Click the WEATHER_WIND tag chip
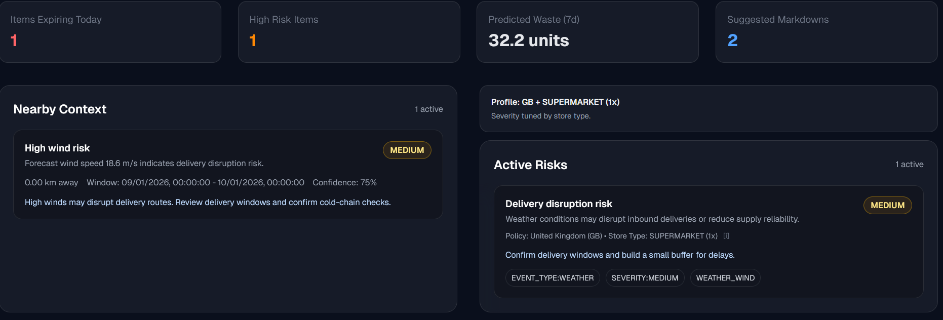Viewport: 943px width, 320px height. (725, 278)
